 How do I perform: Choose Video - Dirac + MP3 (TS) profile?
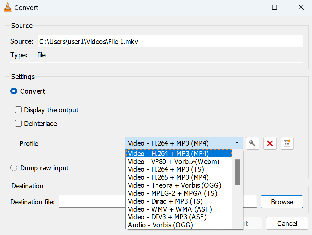click(x=179, y=201)
